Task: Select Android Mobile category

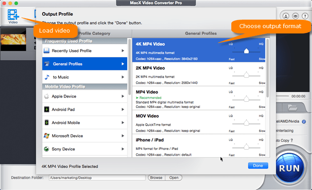Action: point(85,123)
